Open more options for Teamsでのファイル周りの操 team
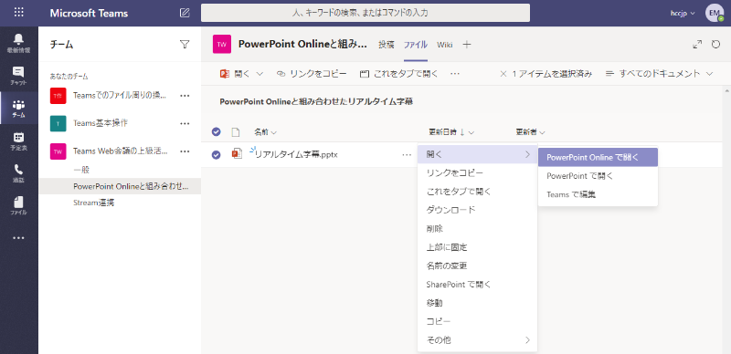This screenshot has width=731, height=354. (185, 96)
